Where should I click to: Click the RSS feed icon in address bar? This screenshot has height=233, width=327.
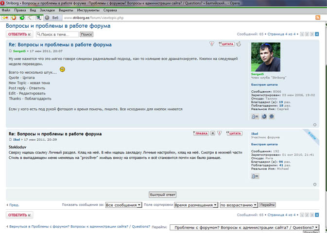coord(318,17)
